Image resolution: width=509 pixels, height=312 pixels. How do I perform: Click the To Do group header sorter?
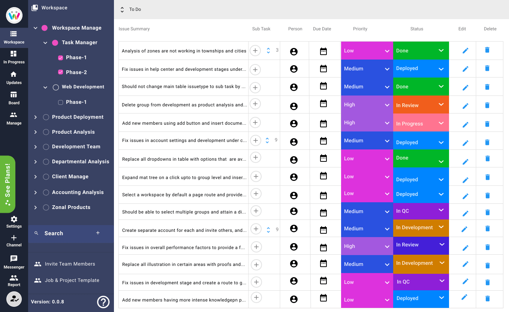122,9
